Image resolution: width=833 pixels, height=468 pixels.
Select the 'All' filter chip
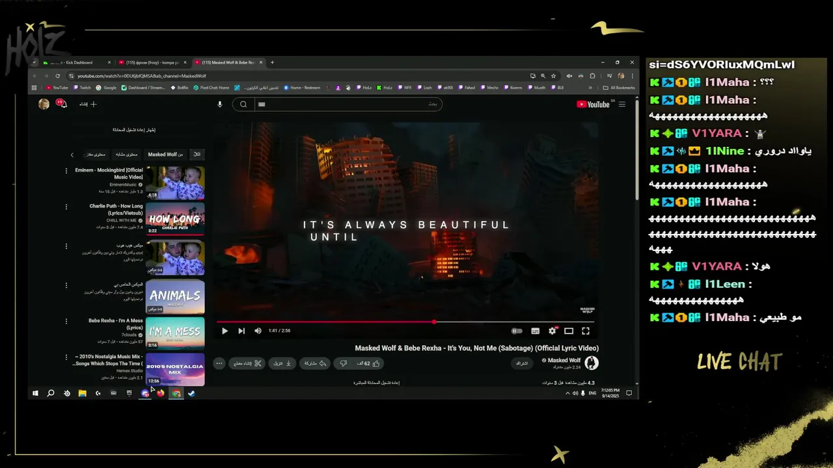point(197,155)
